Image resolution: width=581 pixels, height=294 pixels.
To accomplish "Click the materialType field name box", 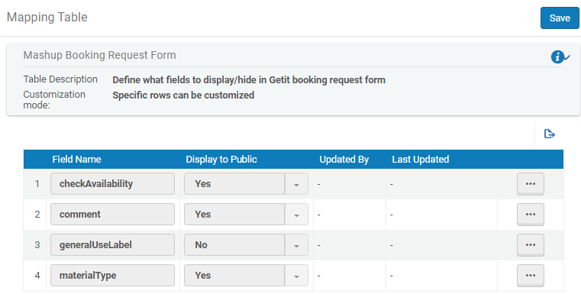I will [x=112, y=276].
